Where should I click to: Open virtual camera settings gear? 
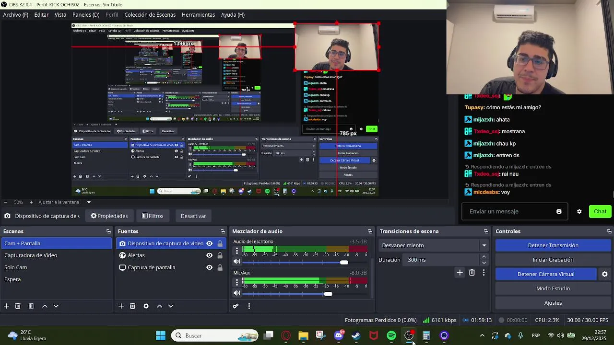tap(605, 274)
